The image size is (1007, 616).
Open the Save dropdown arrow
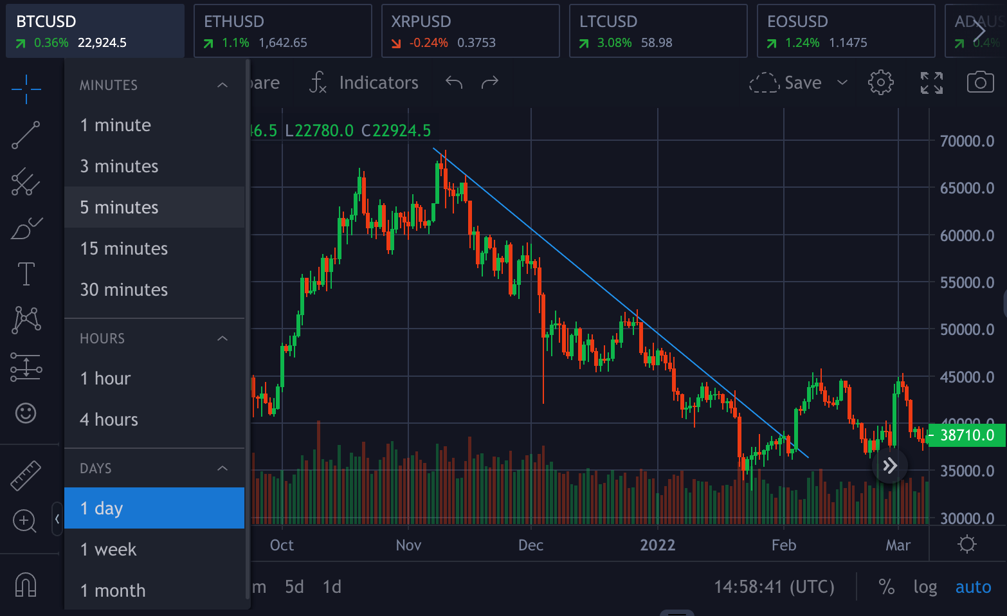[x=842, y=82]
